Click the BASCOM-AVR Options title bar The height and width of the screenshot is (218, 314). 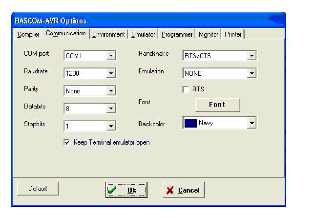[148, 21]
